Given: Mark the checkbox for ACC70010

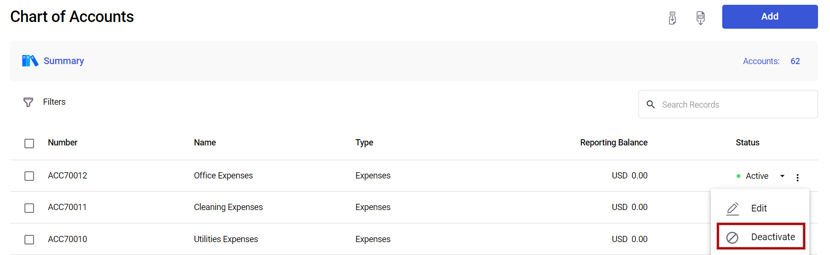Looking at the screenshot, I should 29,240.
